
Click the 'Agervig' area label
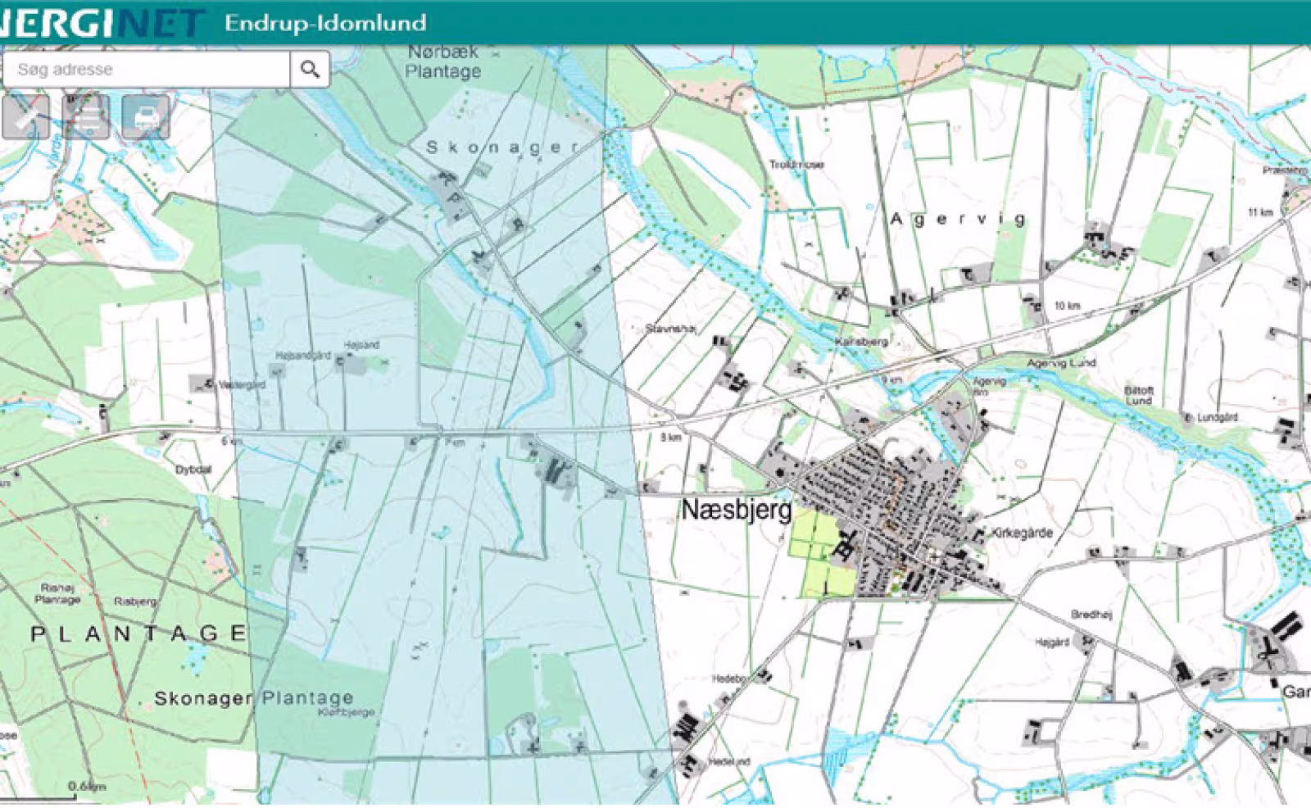pyautogui.click(x=958, y=219)
